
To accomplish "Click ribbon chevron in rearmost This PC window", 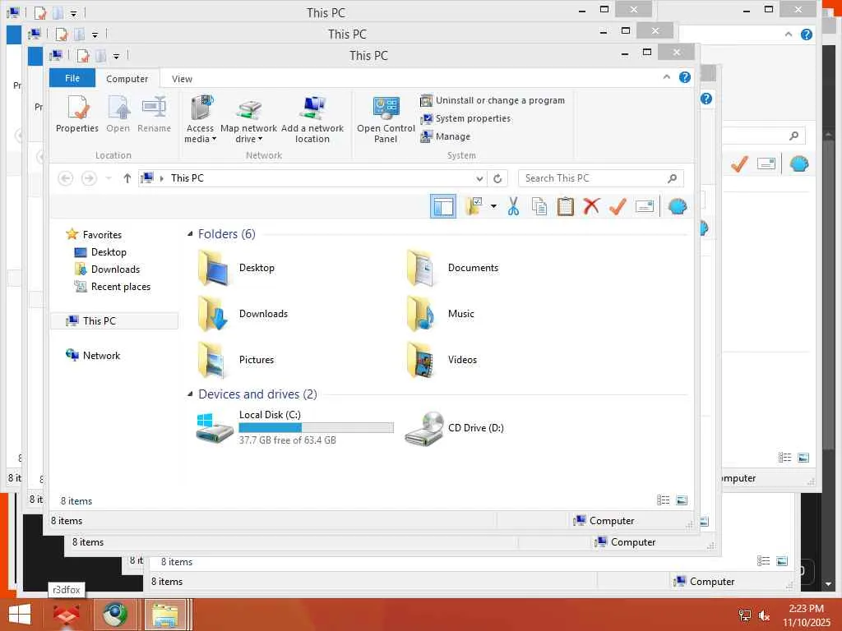I will pos(789,35).
